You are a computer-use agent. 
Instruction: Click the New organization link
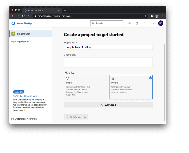tap(20, 42)
